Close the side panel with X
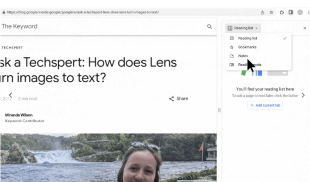The width and height of the screenshot is (310, 182). [304, 28]
